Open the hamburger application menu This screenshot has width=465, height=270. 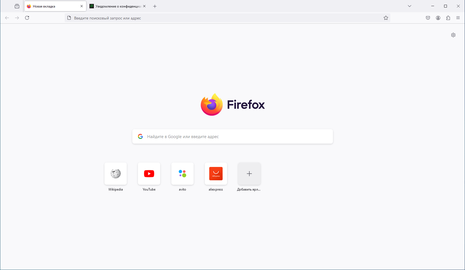click(x=458, y=18)
